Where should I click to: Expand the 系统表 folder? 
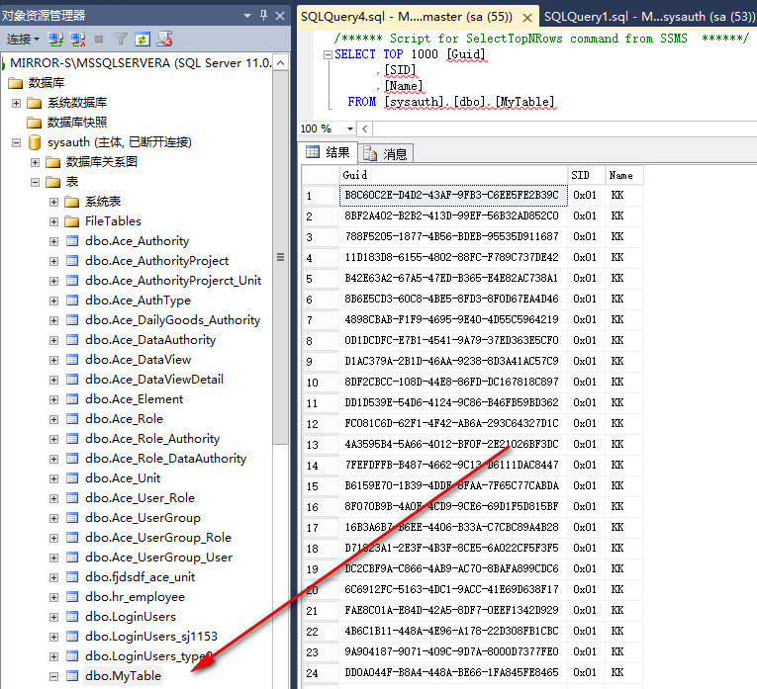[54, 202]
